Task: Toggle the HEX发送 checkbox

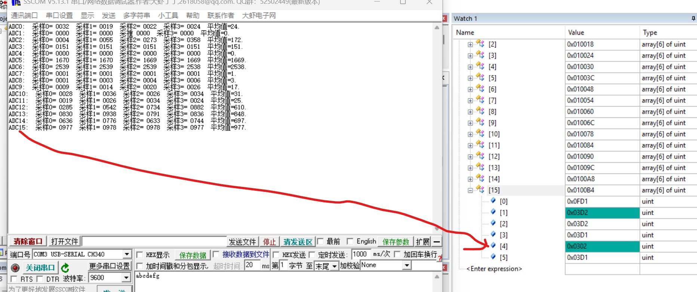Action: pos(276,255)
